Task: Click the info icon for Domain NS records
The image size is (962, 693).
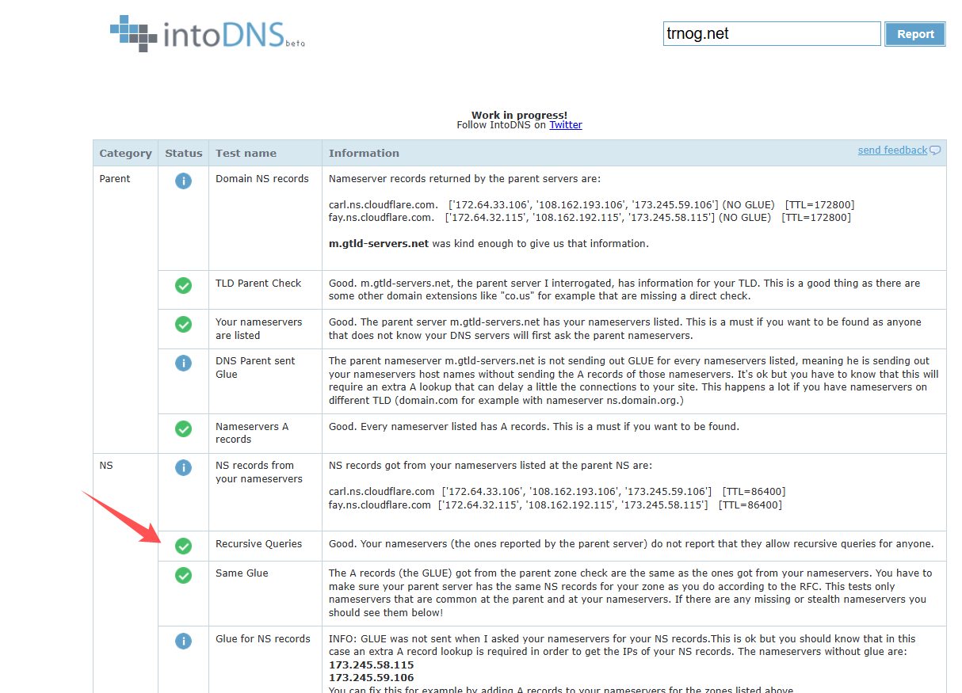Action: tap(183, 181)
